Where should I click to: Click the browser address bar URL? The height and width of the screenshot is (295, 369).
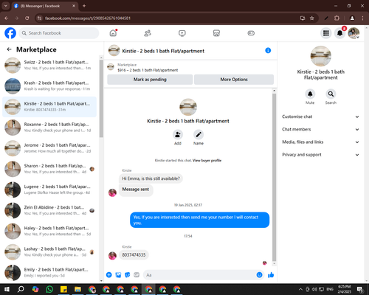88,18
